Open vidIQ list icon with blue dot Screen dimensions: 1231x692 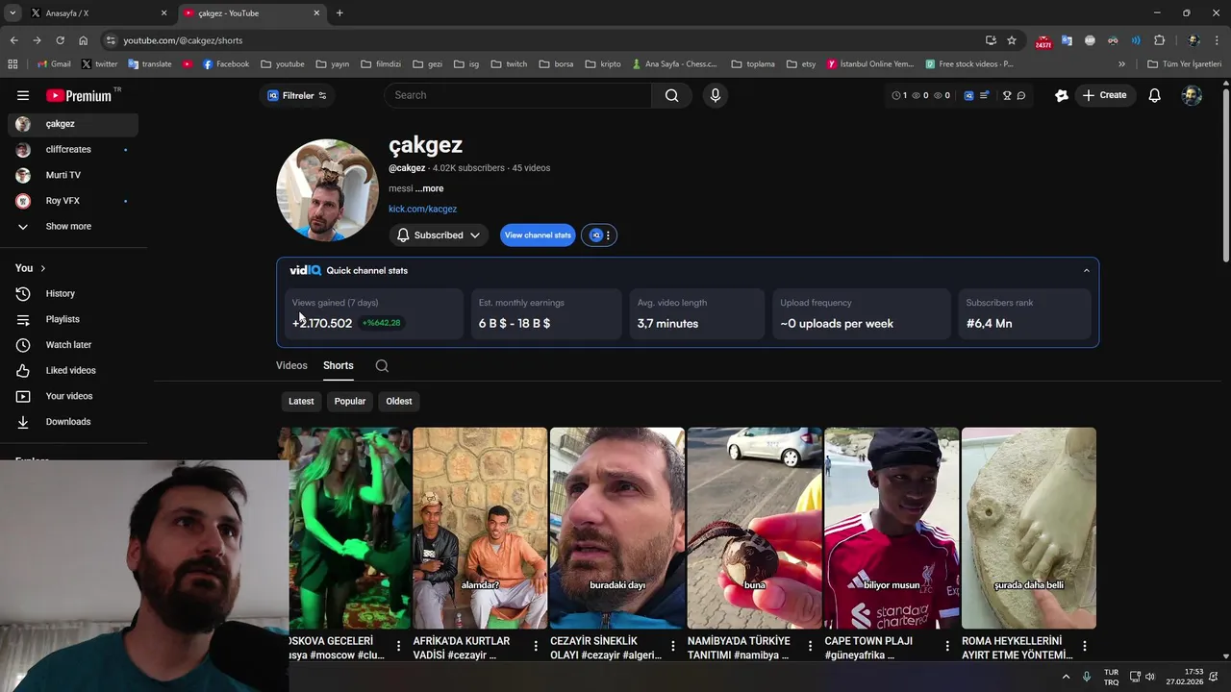coord(985,95)
